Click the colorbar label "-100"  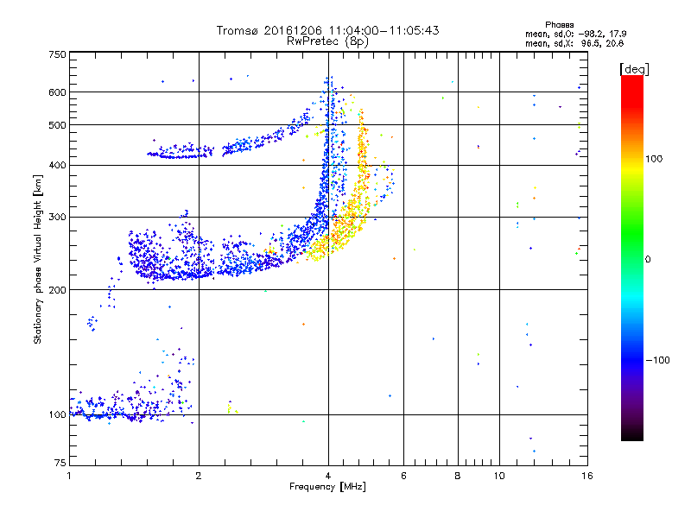[x=658, y=360]
